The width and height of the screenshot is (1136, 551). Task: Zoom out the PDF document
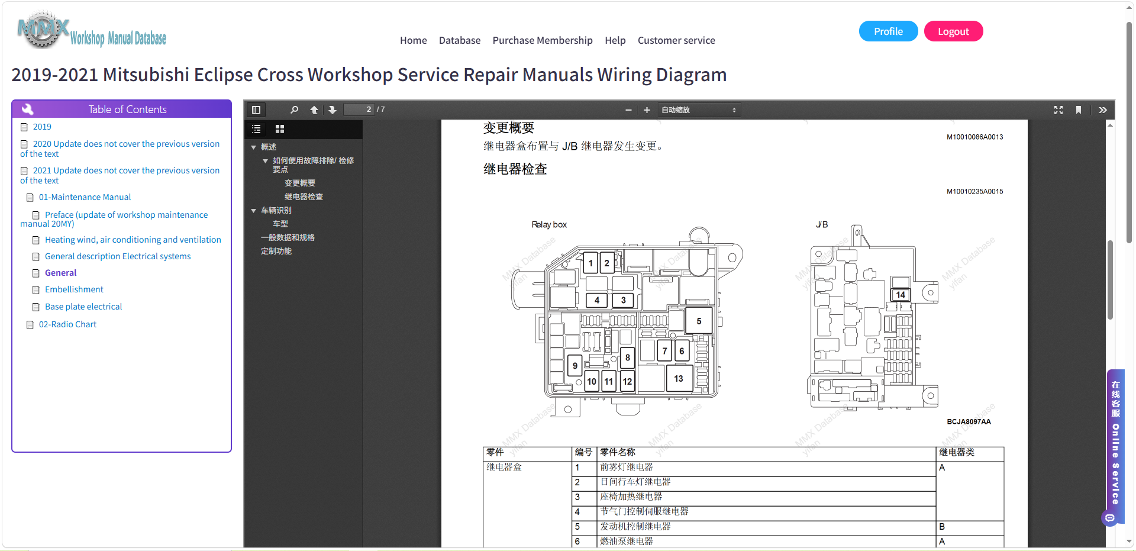pos(628,109)
